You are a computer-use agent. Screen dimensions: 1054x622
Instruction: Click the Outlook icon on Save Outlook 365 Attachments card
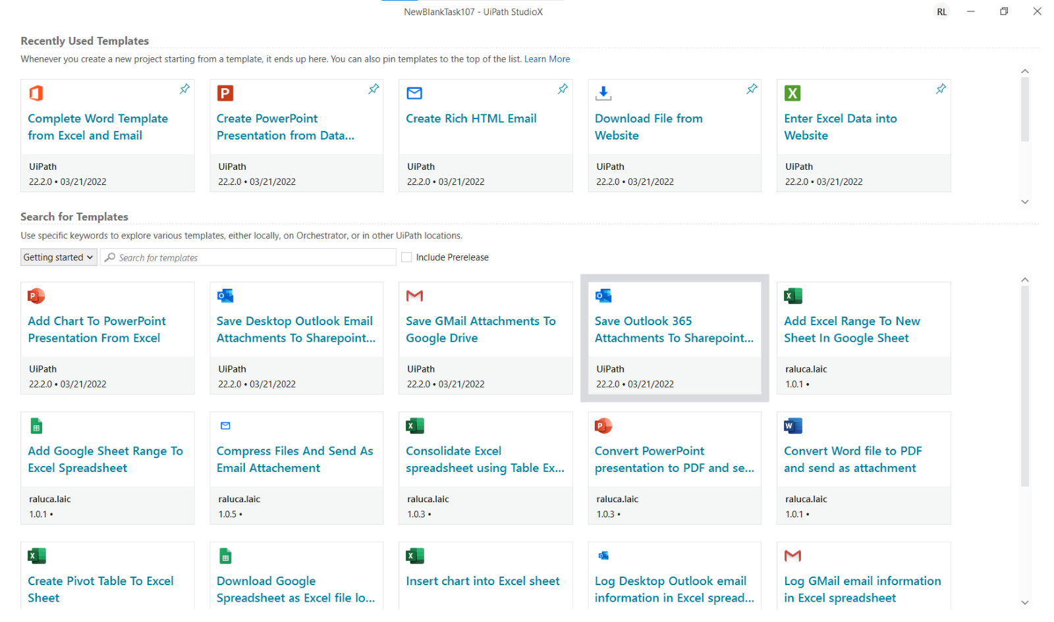point(603,296)
